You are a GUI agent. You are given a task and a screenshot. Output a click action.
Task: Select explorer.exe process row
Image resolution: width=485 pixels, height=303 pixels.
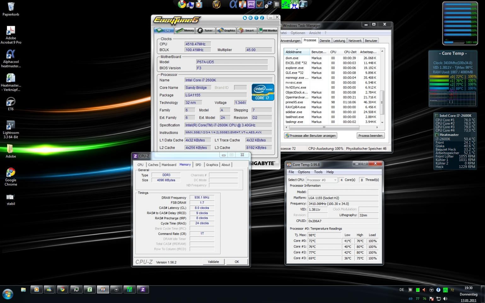(331, 68)
